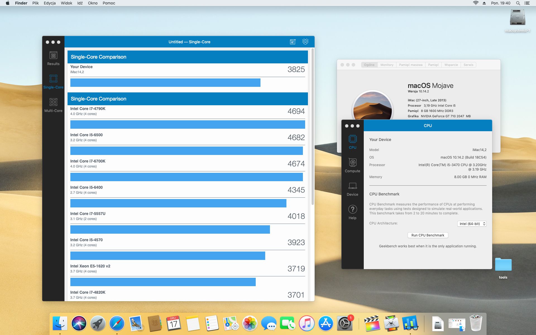Switch to the Pamięć masowa tab
This screenshot has height=335, width=536.
pyautogui.click(x=411, y=65)
